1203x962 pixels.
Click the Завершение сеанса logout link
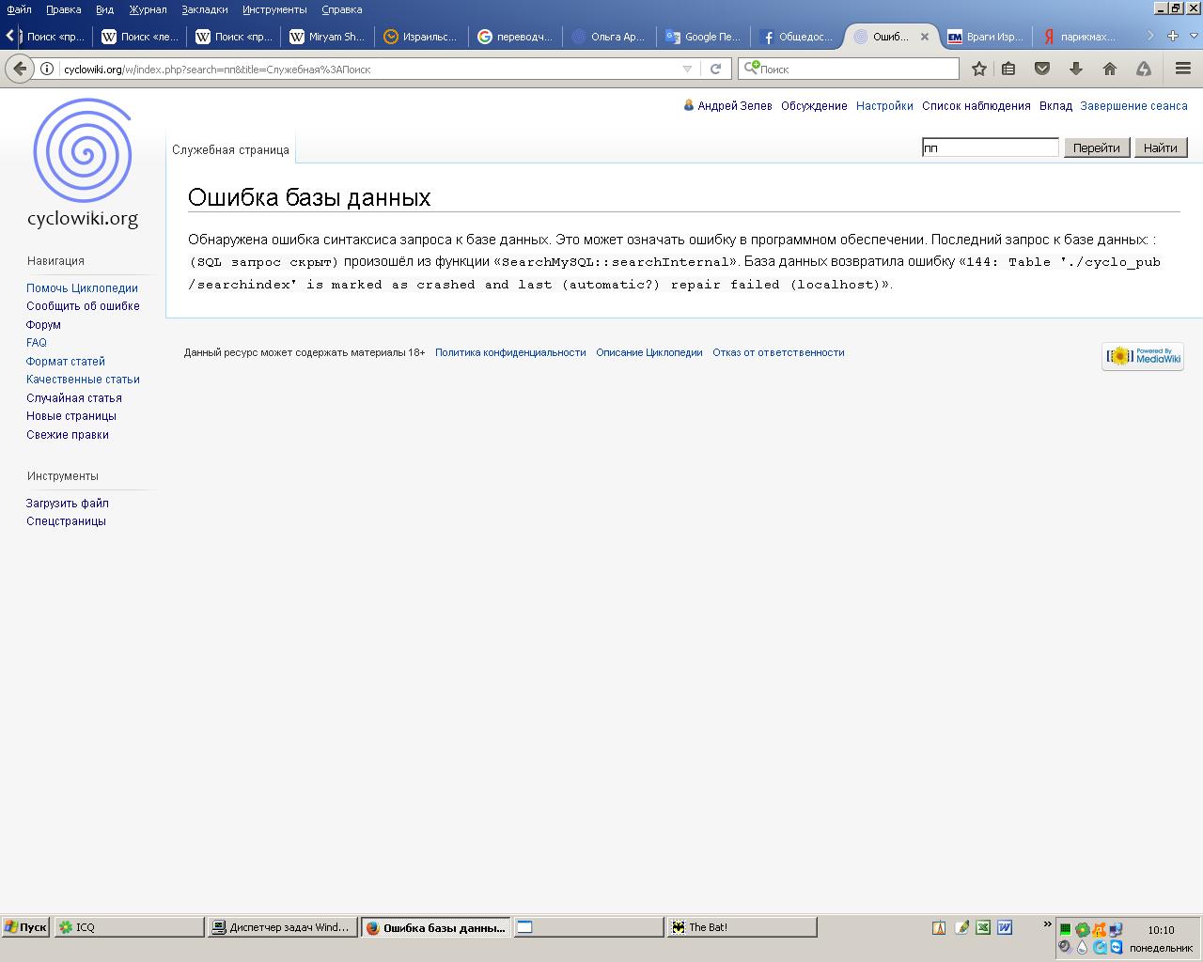point(1133,106)
